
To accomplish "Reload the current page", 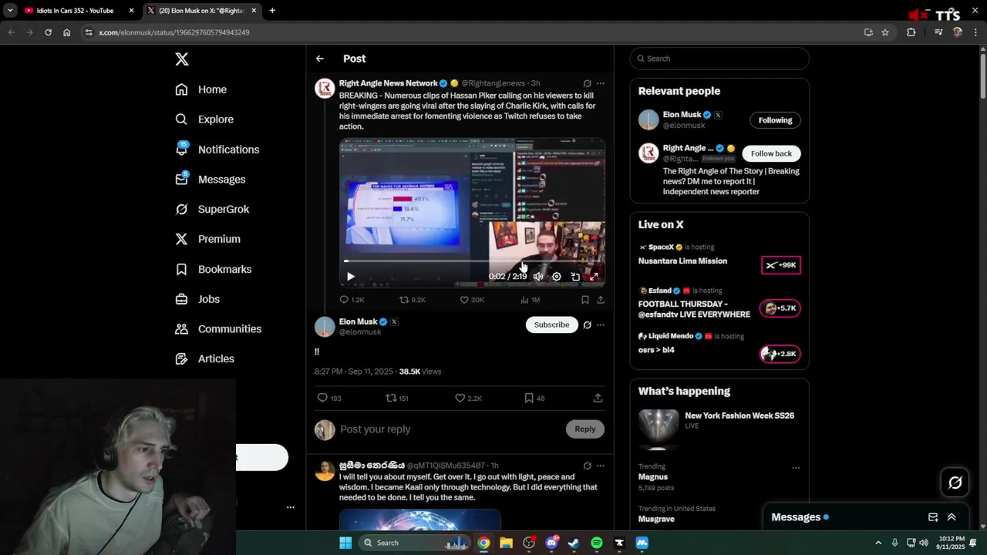I will tap(48, 32).
